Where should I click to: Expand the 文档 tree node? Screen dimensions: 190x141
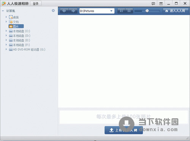pyautogui.click(x=6, y=22)
